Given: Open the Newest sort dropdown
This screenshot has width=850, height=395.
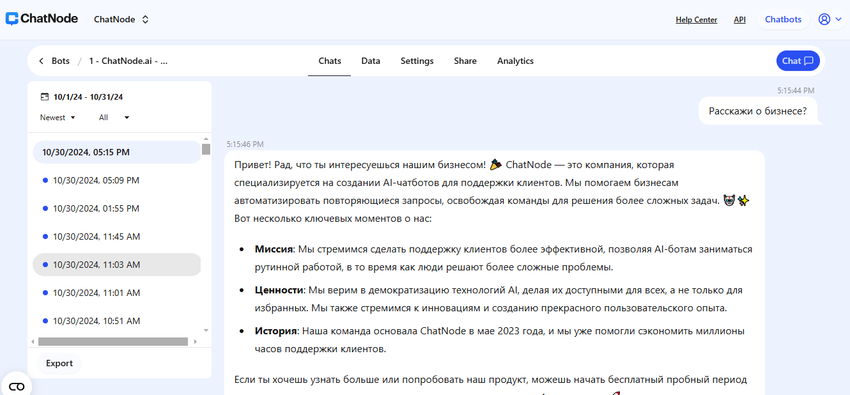Looking at the screenshot, I should tap(58, 118).
